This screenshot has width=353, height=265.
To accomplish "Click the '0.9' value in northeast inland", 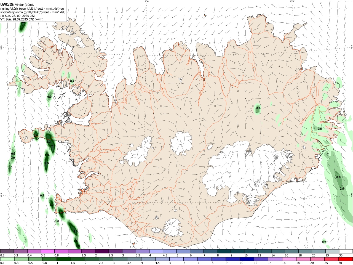I will point(258,108).
